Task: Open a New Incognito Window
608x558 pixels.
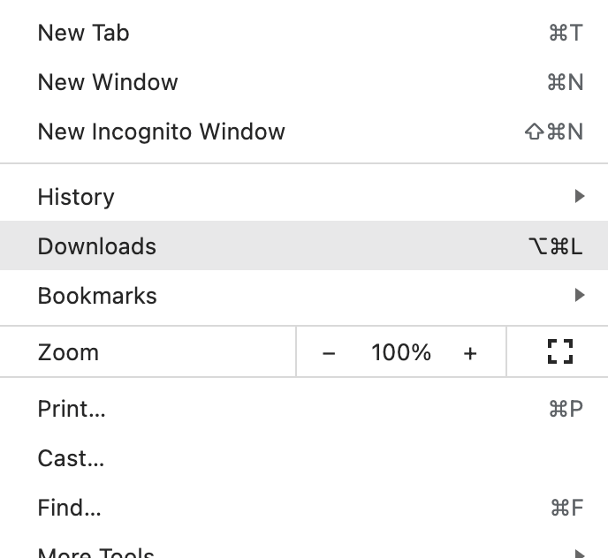Action: 304,132
